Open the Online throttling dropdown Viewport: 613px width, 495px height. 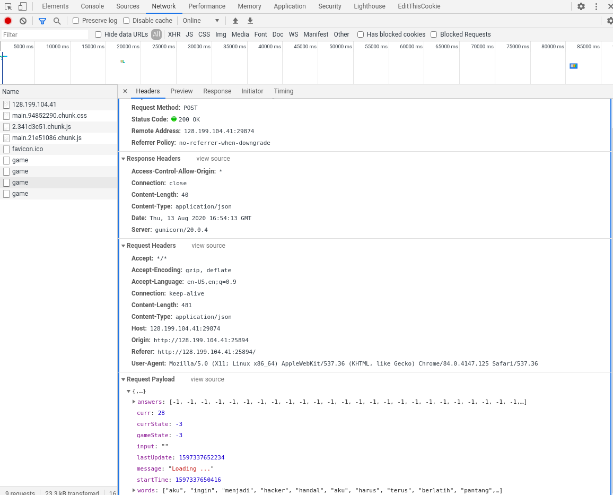click(x=200, y=21)
